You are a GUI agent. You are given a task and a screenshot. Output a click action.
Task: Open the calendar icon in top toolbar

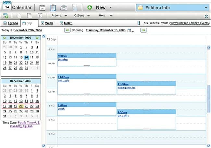[x=42, y=7]
